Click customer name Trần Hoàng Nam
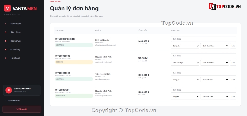 (x=103, y=74)
